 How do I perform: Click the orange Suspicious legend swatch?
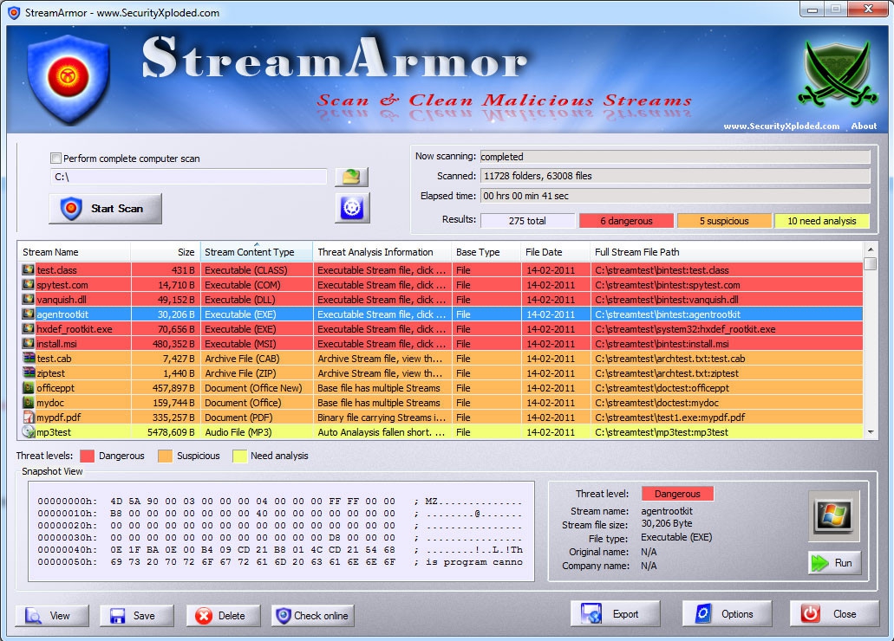click(x=166, y=456)
